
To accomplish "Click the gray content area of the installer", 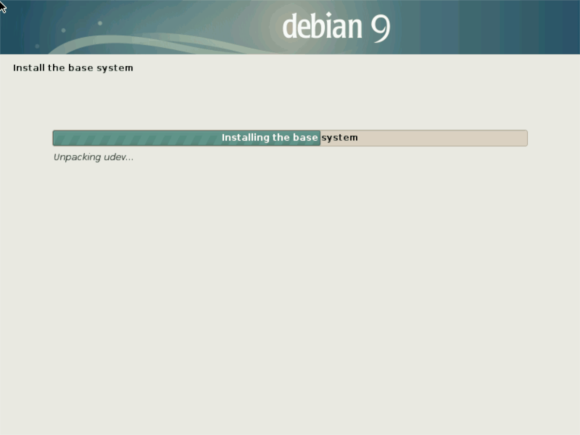I will click(290, 266).
